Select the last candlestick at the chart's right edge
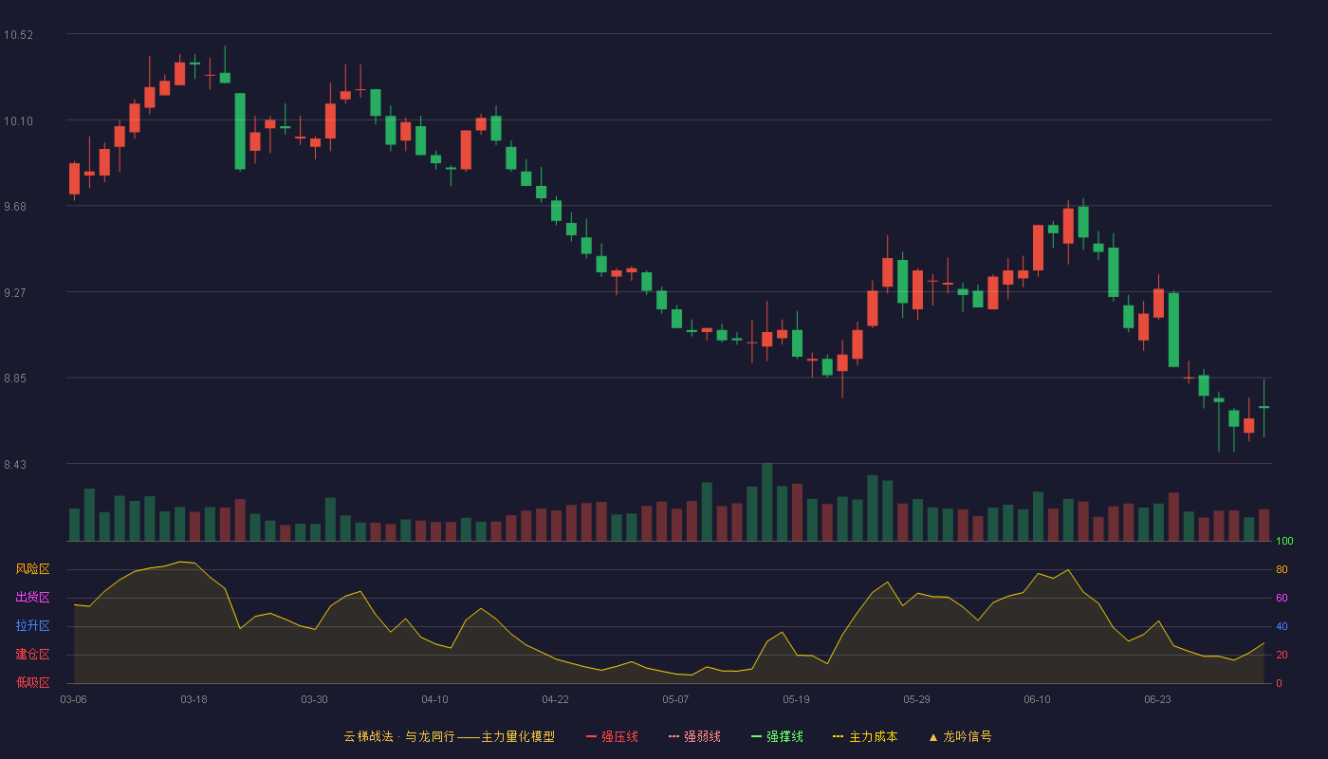The height and width of the screenshot is (759, 1328). 1263,408
